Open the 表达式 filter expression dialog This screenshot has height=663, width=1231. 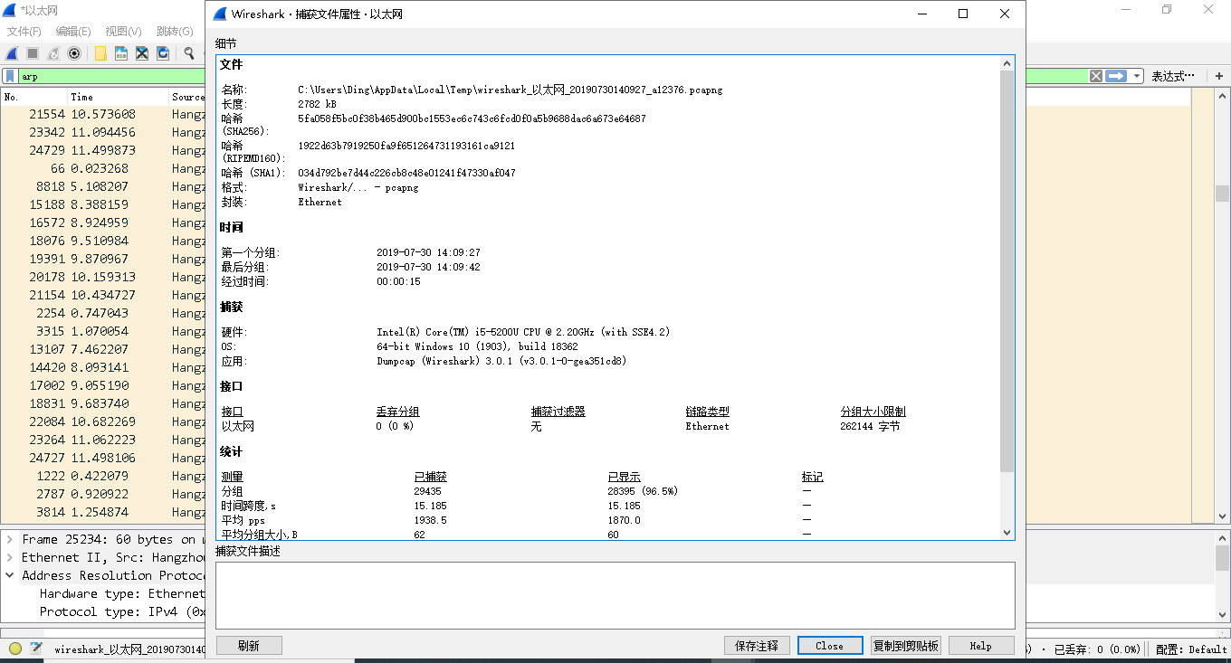coord(1173,76)
